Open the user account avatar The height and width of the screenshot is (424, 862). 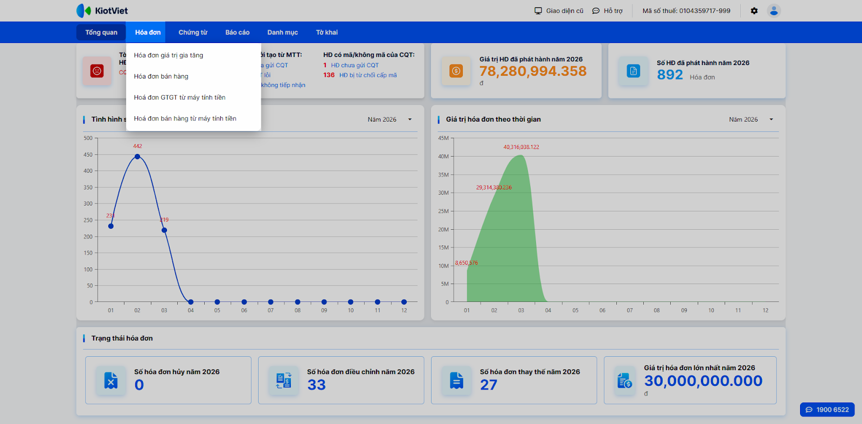click(774, 11)
